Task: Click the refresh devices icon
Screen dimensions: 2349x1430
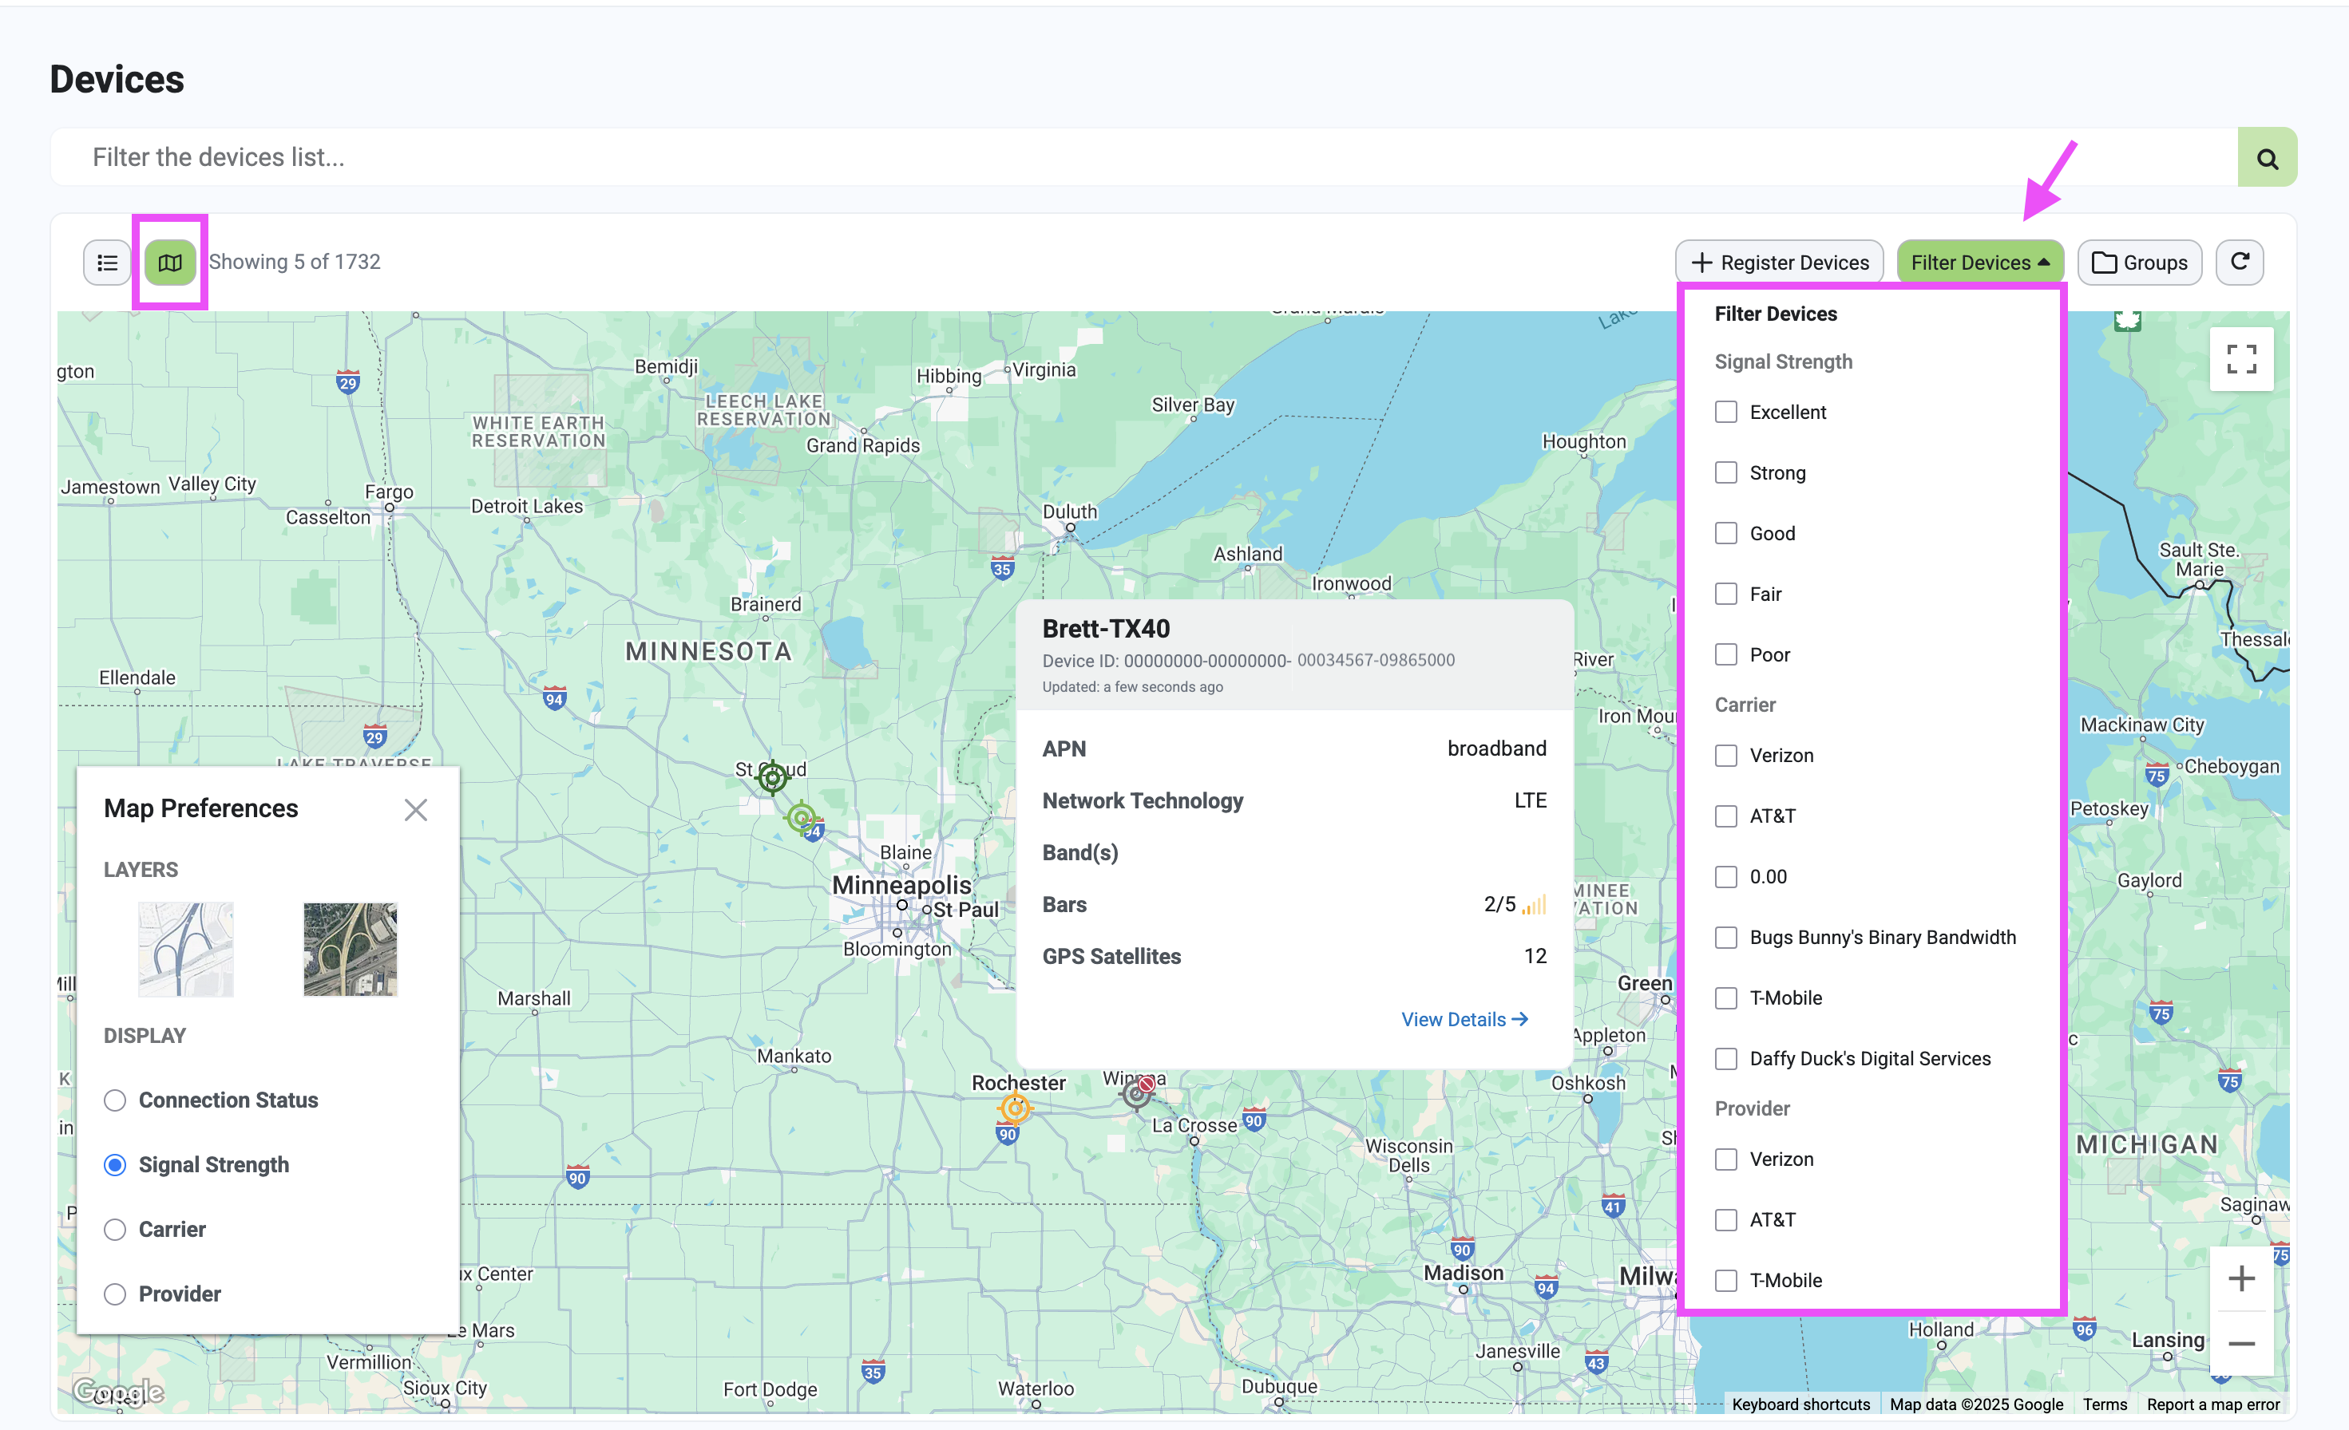Action: click(2240, 262)
